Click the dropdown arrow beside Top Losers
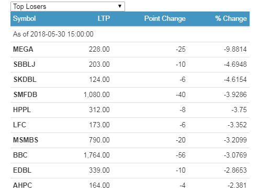Viewport: 259px width, 193px height. [120, 6]
